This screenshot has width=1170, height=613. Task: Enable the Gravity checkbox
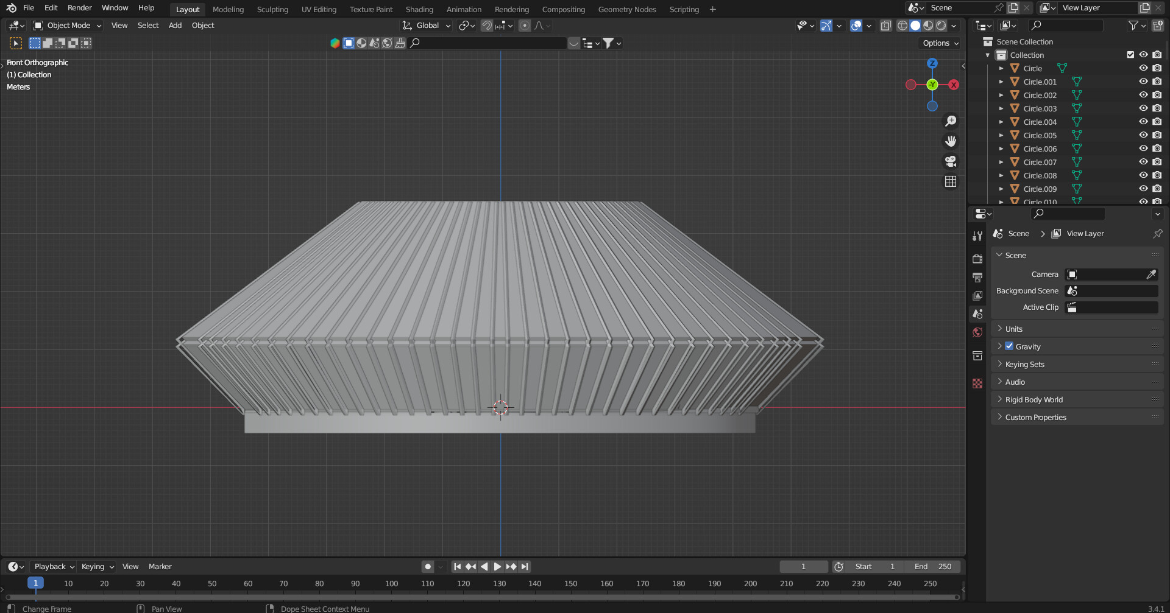click(1009, 346)
